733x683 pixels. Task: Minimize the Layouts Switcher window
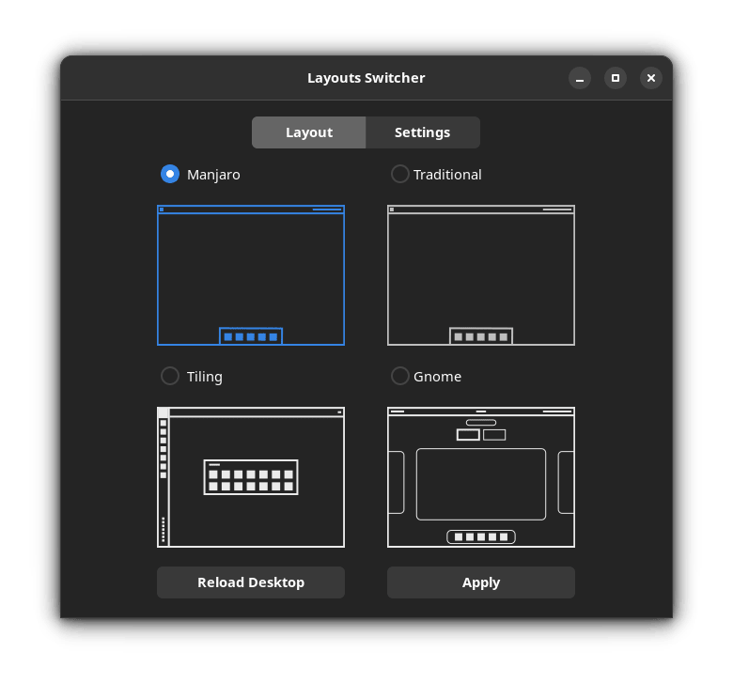(580, 78)
